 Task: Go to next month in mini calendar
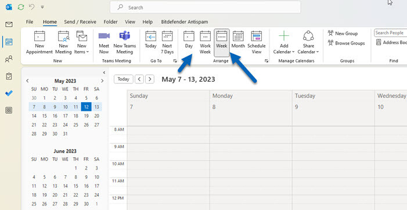[x=102, y=81]
